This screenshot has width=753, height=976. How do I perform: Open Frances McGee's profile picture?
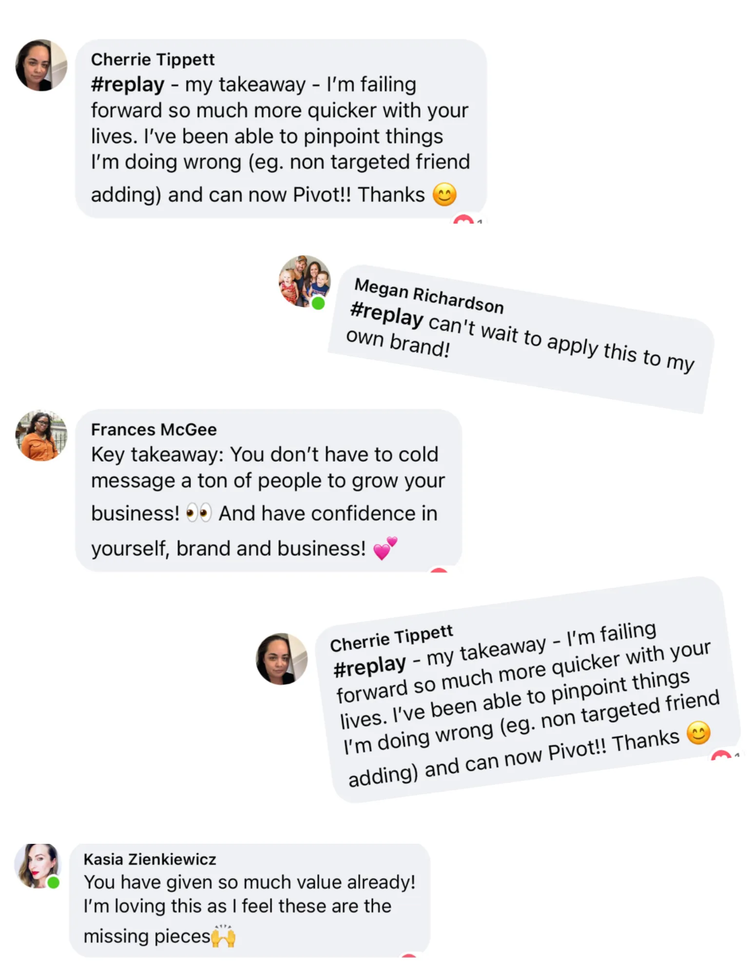tap(41, 435)
